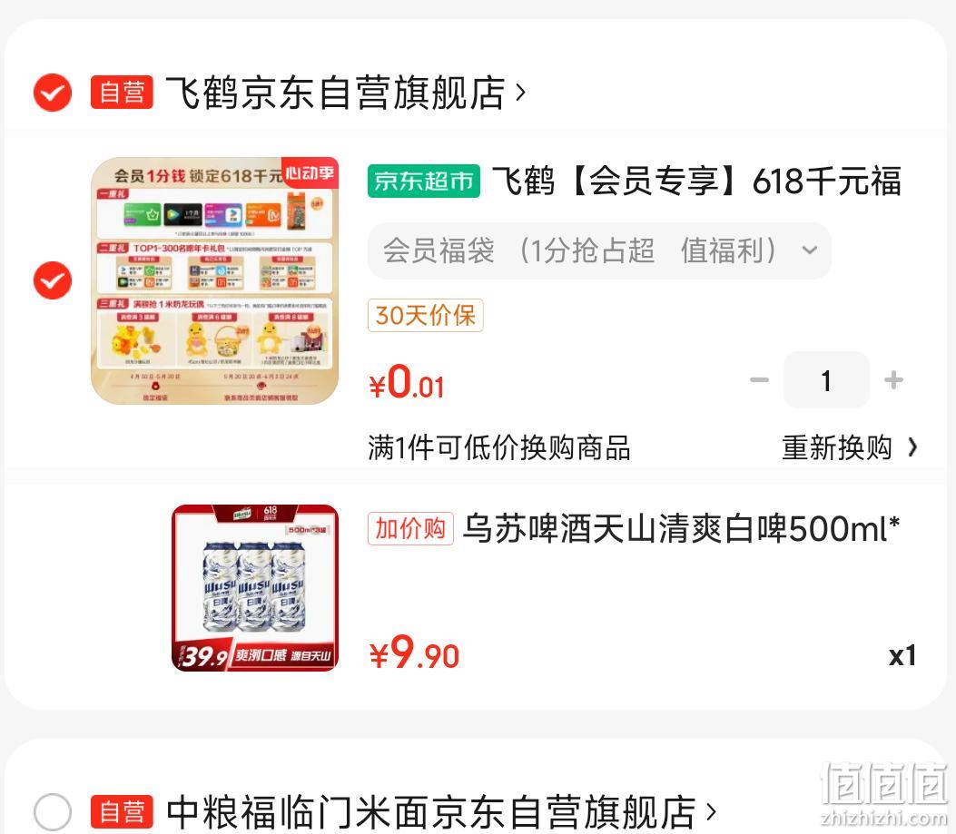Open the 飞鹤 618 gift bag thumbnail
Screen dimensions: 956x834
(x=214, y=280)
